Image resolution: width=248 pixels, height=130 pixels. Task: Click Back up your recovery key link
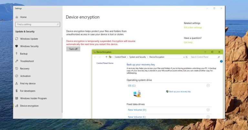(180, 92)
